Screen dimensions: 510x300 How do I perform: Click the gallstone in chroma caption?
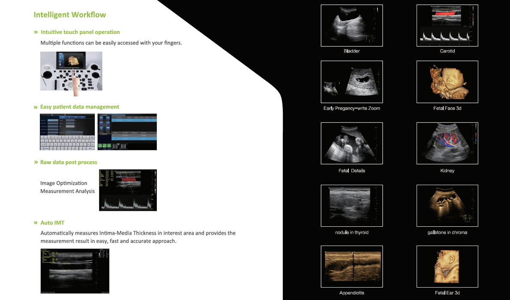[447, 232]
